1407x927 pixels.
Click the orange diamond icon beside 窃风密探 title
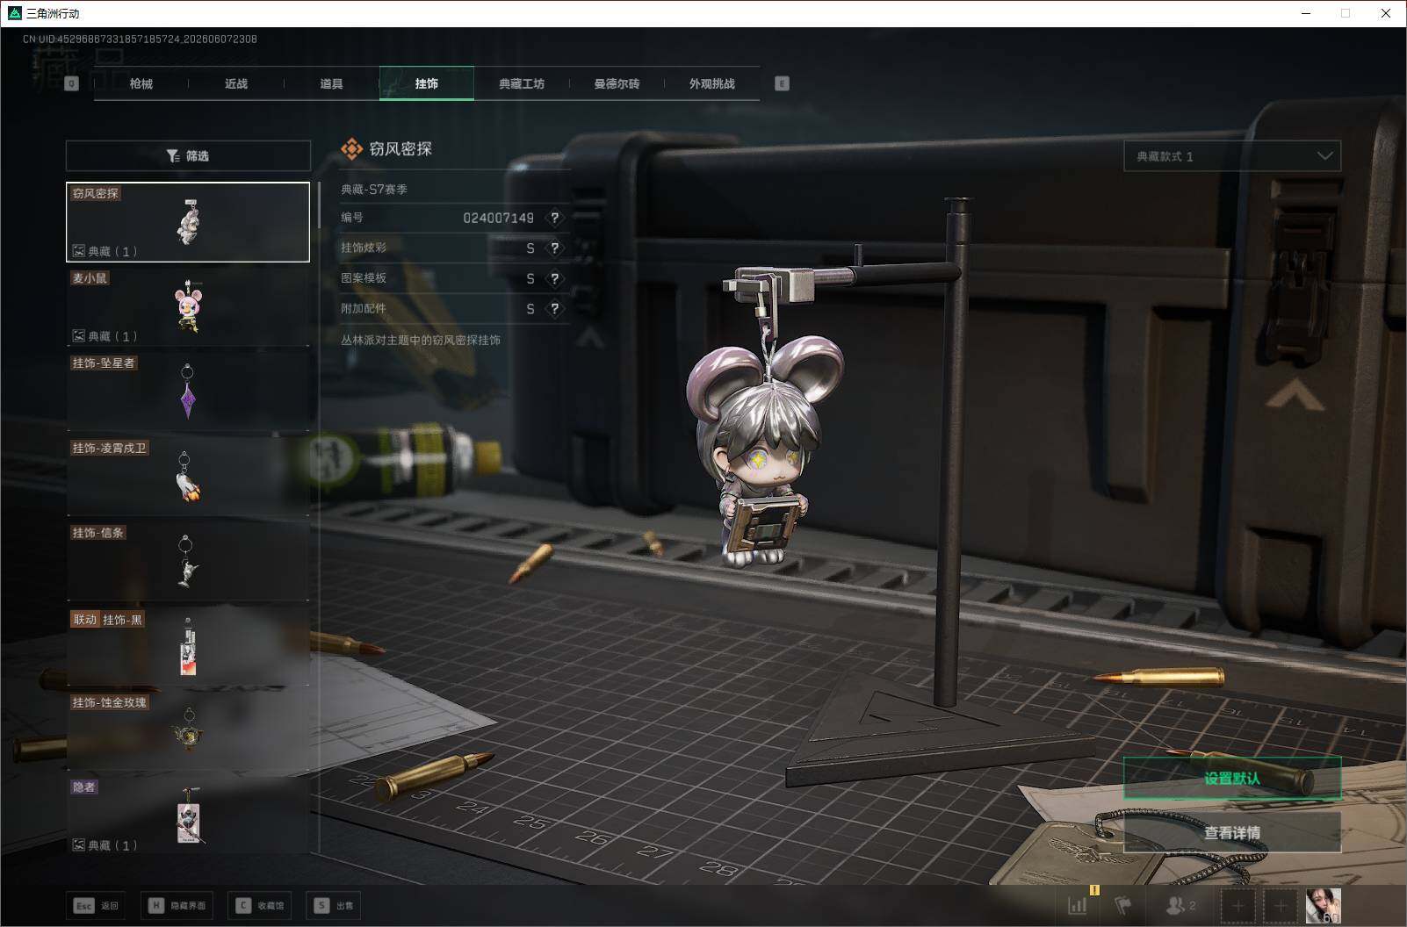(x=351, y=149)
